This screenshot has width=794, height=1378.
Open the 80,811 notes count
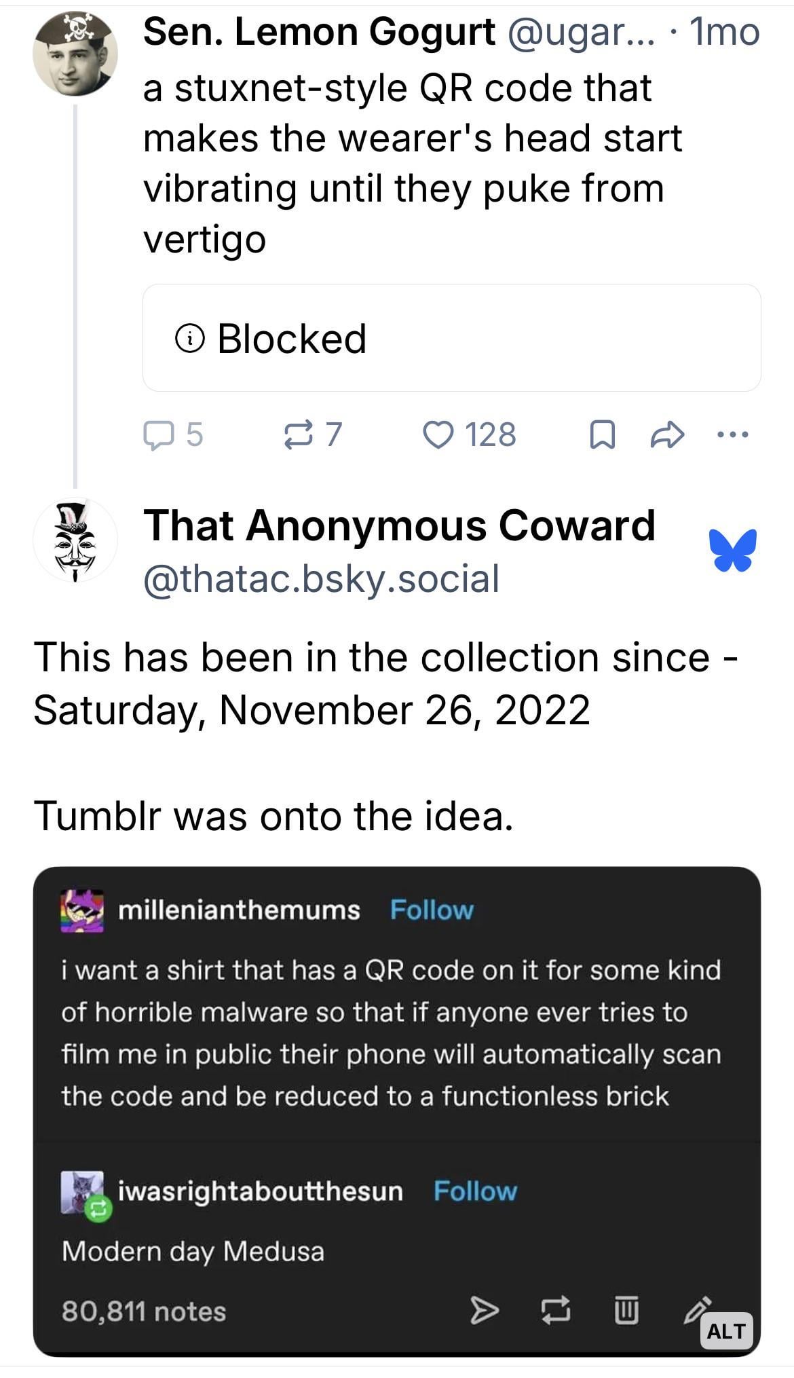point(144,1311)
